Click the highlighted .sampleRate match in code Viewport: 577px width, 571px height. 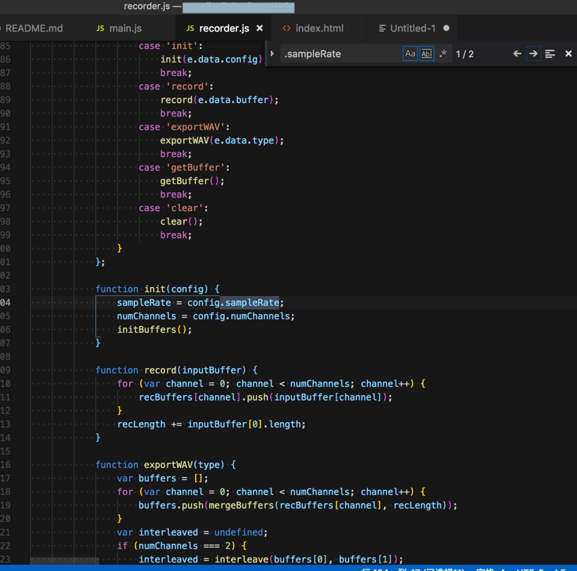(x=250, y=303)
